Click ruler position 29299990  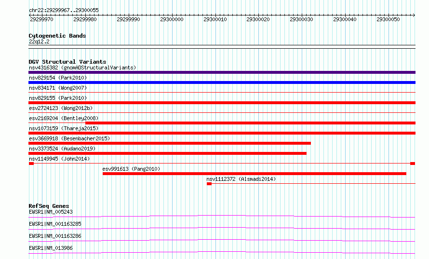pyautogui.click(x=128, y=19)
